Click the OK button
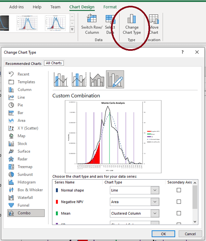 coord(163,234)
